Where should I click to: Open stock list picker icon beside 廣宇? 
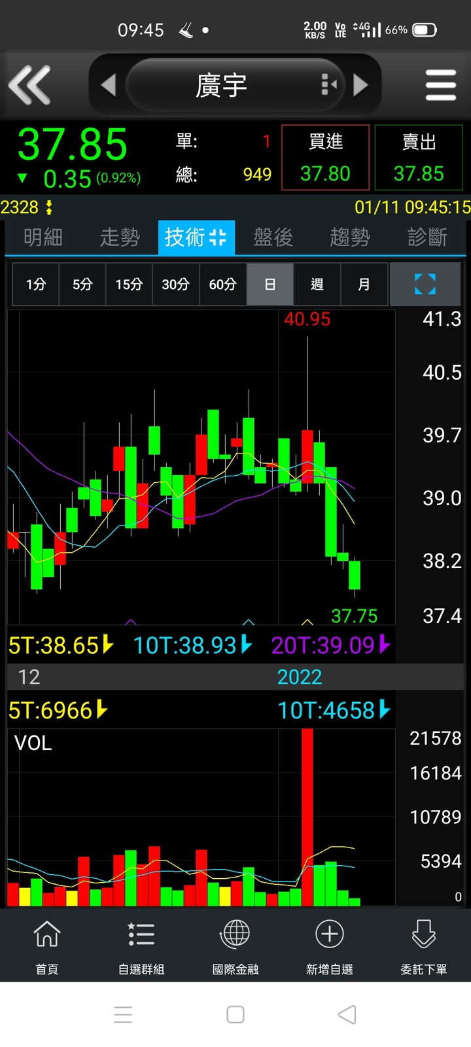click(x=329, y=85)
